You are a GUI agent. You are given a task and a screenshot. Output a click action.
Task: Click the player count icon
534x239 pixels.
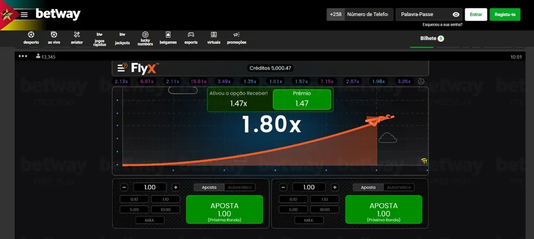[x=38, y=56]
